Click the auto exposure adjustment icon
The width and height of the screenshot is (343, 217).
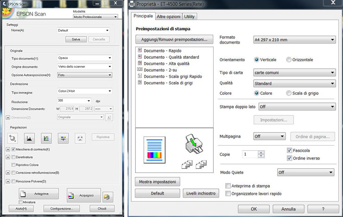(x=12, y=137)
